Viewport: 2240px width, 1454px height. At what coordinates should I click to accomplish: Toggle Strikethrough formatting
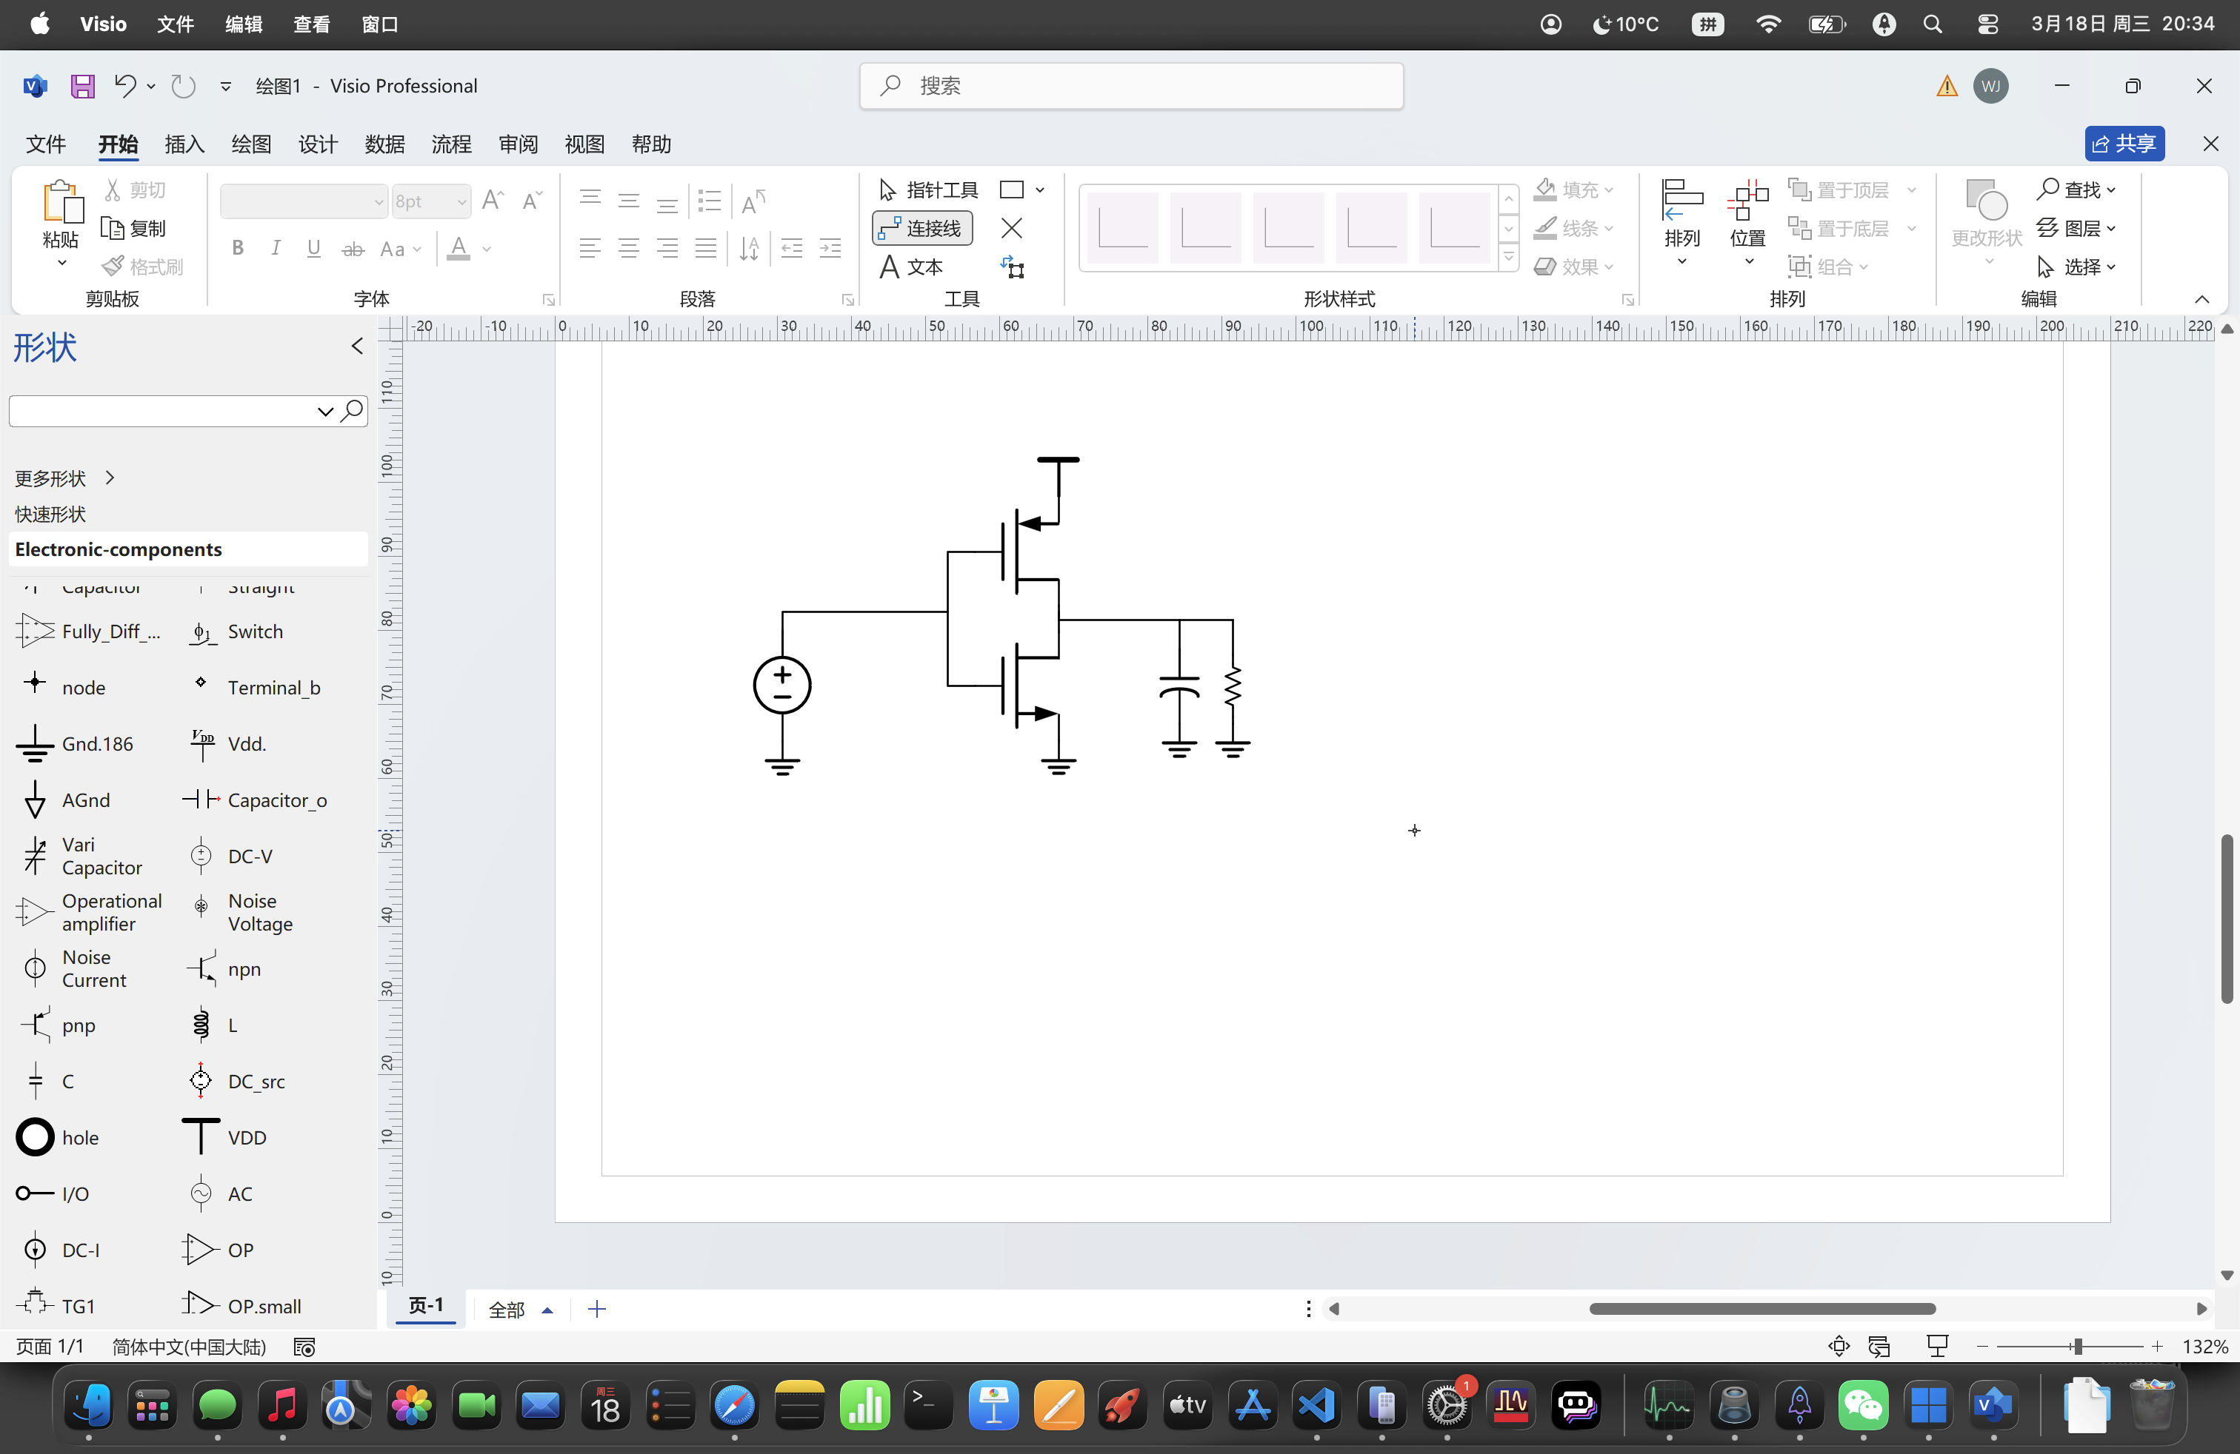click(352, 248)
